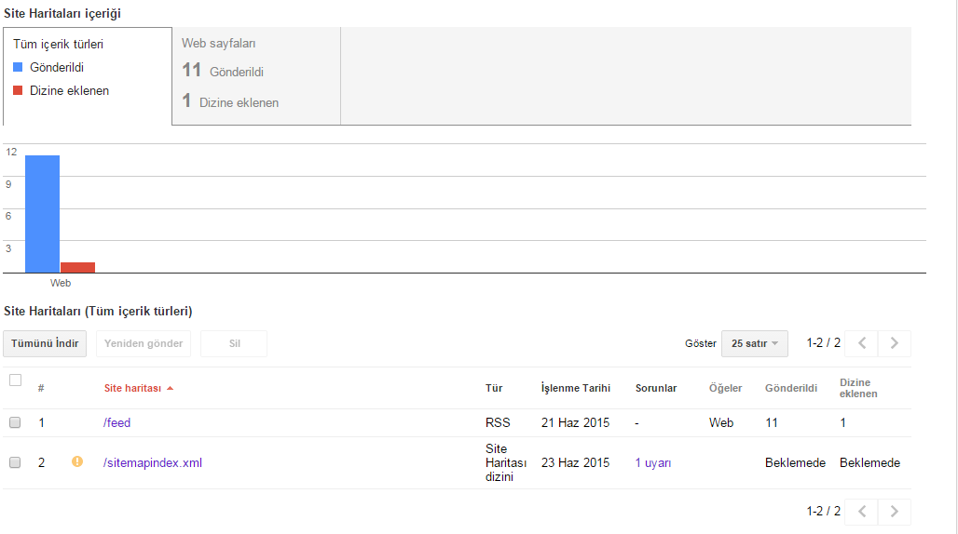Check the box for /sitemapindex.xml row

click(15, 462)
